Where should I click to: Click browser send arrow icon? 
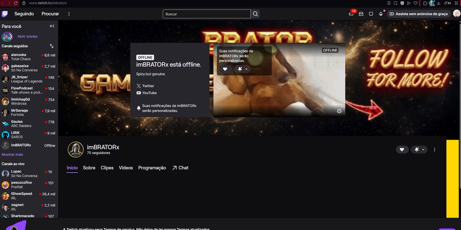coord(409,3)
